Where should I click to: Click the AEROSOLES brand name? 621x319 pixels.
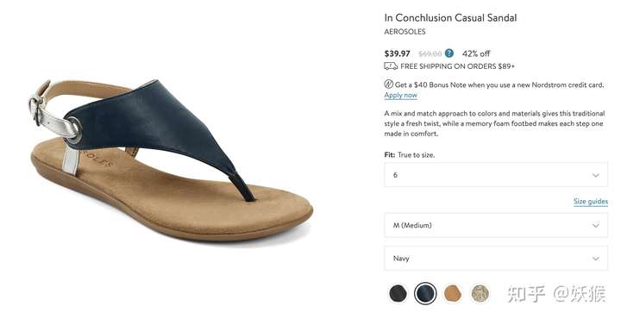click(405, 32)
